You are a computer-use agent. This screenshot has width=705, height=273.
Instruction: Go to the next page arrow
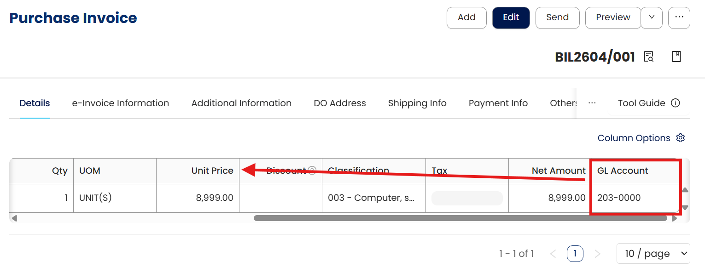tap(597, 253)
